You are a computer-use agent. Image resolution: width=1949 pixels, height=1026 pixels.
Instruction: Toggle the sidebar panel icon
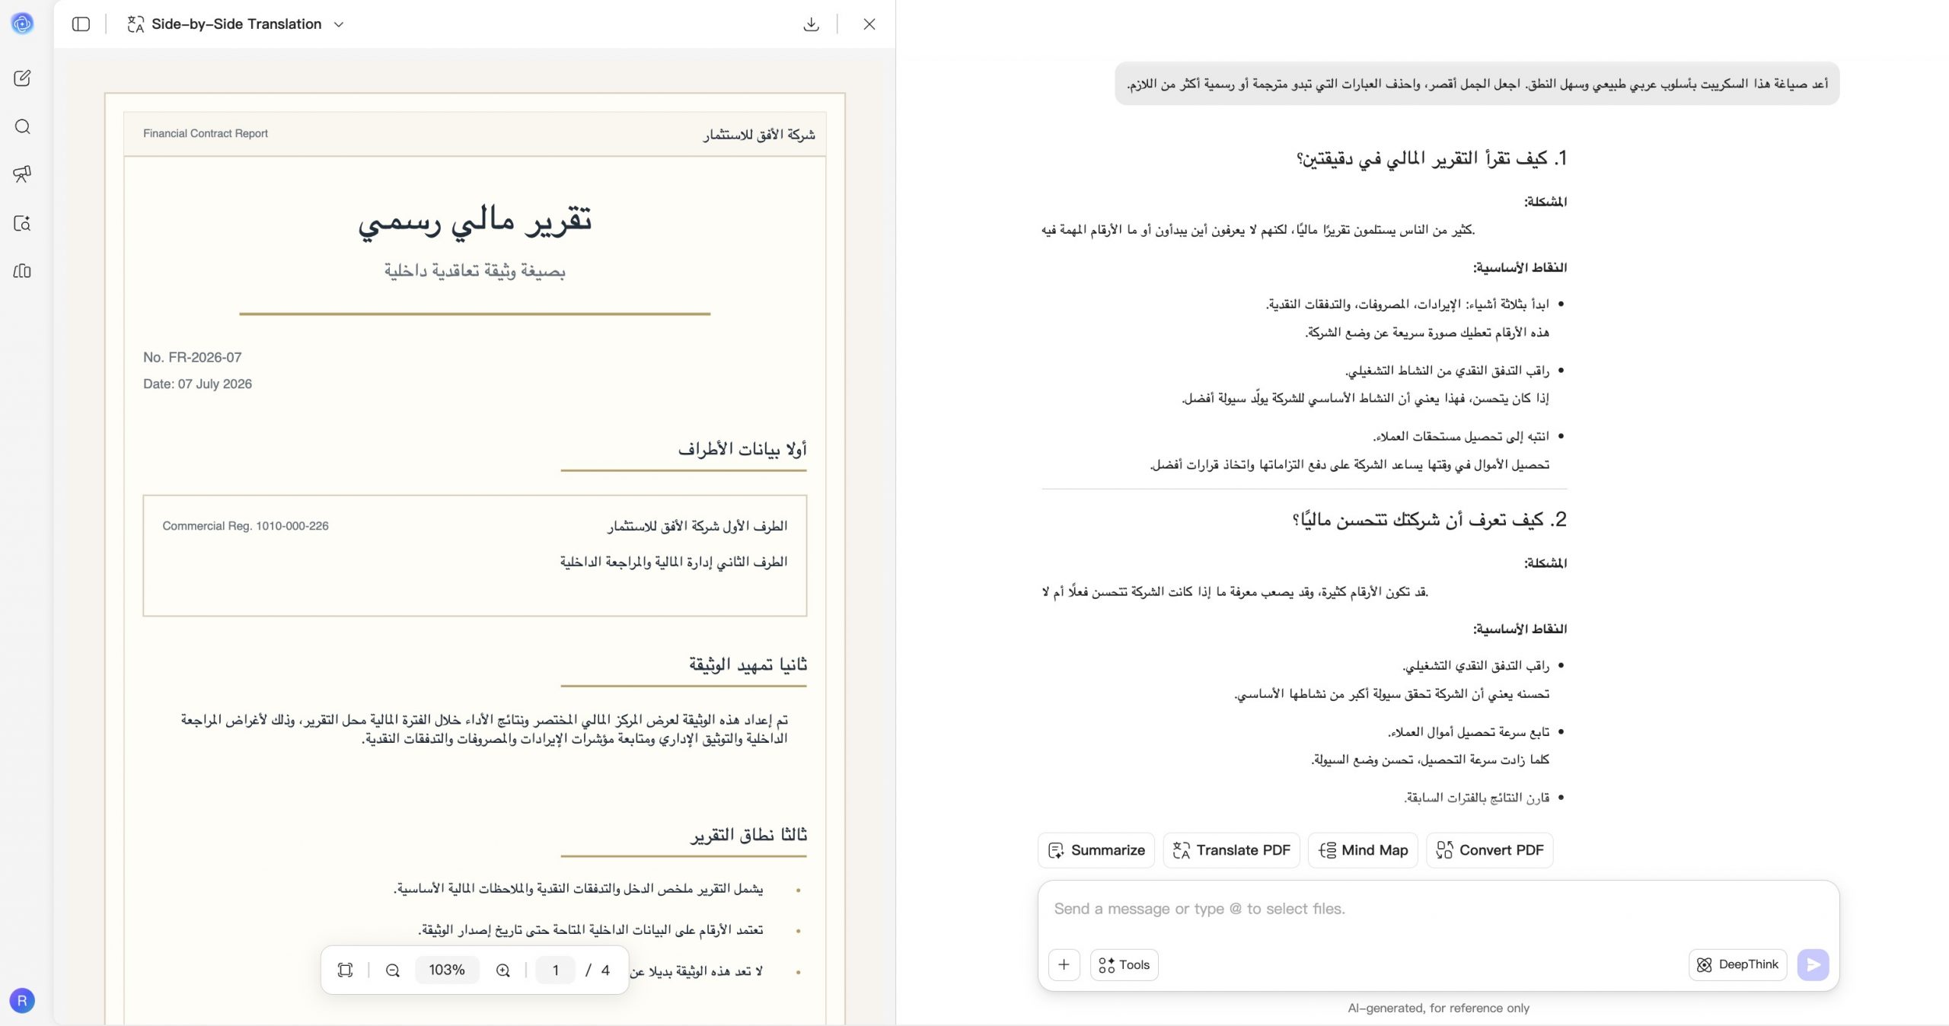81,24
